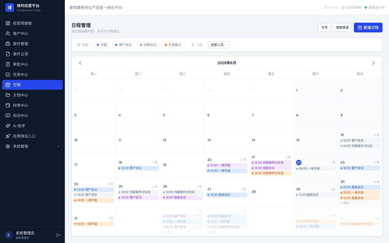Open 经营驾驶舱 dashboard icon in sidebar
The width and height of the screenshot is (389, 243).
click(8, 23)
